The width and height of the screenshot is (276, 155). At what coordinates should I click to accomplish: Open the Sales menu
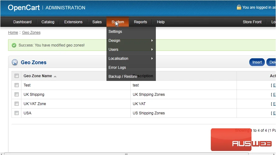[97, 22]
